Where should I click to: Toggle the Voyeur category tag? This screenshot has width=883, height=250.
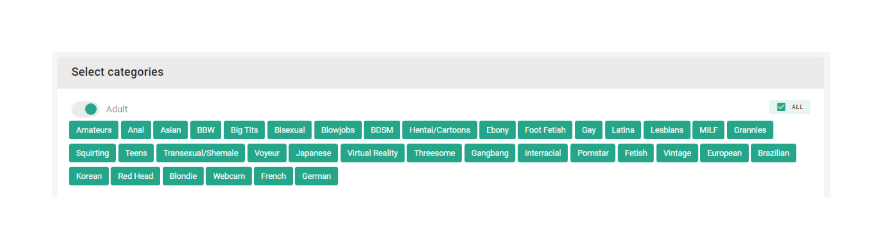pyautogui.click(x=266, y=153)
